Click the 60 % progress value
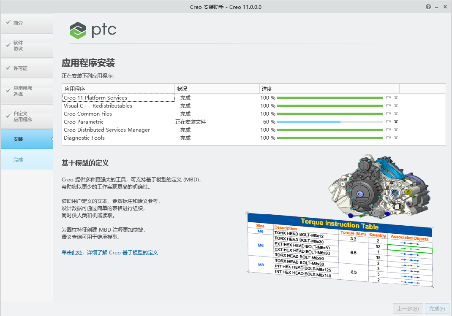The width and height of the screenshot is (452, 316). [269, 122]
